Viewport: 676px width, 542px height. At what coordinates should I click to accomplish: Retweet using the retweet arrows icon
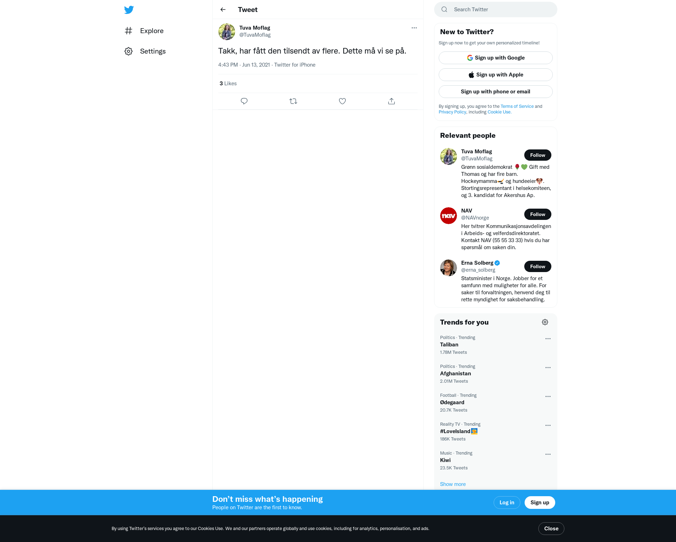click(x=293, y=101)
